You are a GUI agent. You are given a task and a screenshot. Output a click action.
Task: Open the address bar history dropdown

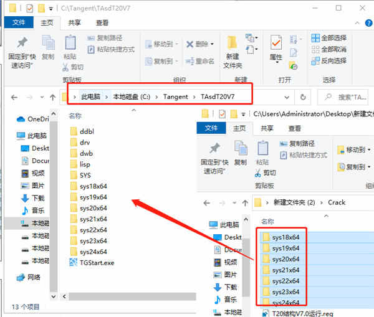click(287, 97)
